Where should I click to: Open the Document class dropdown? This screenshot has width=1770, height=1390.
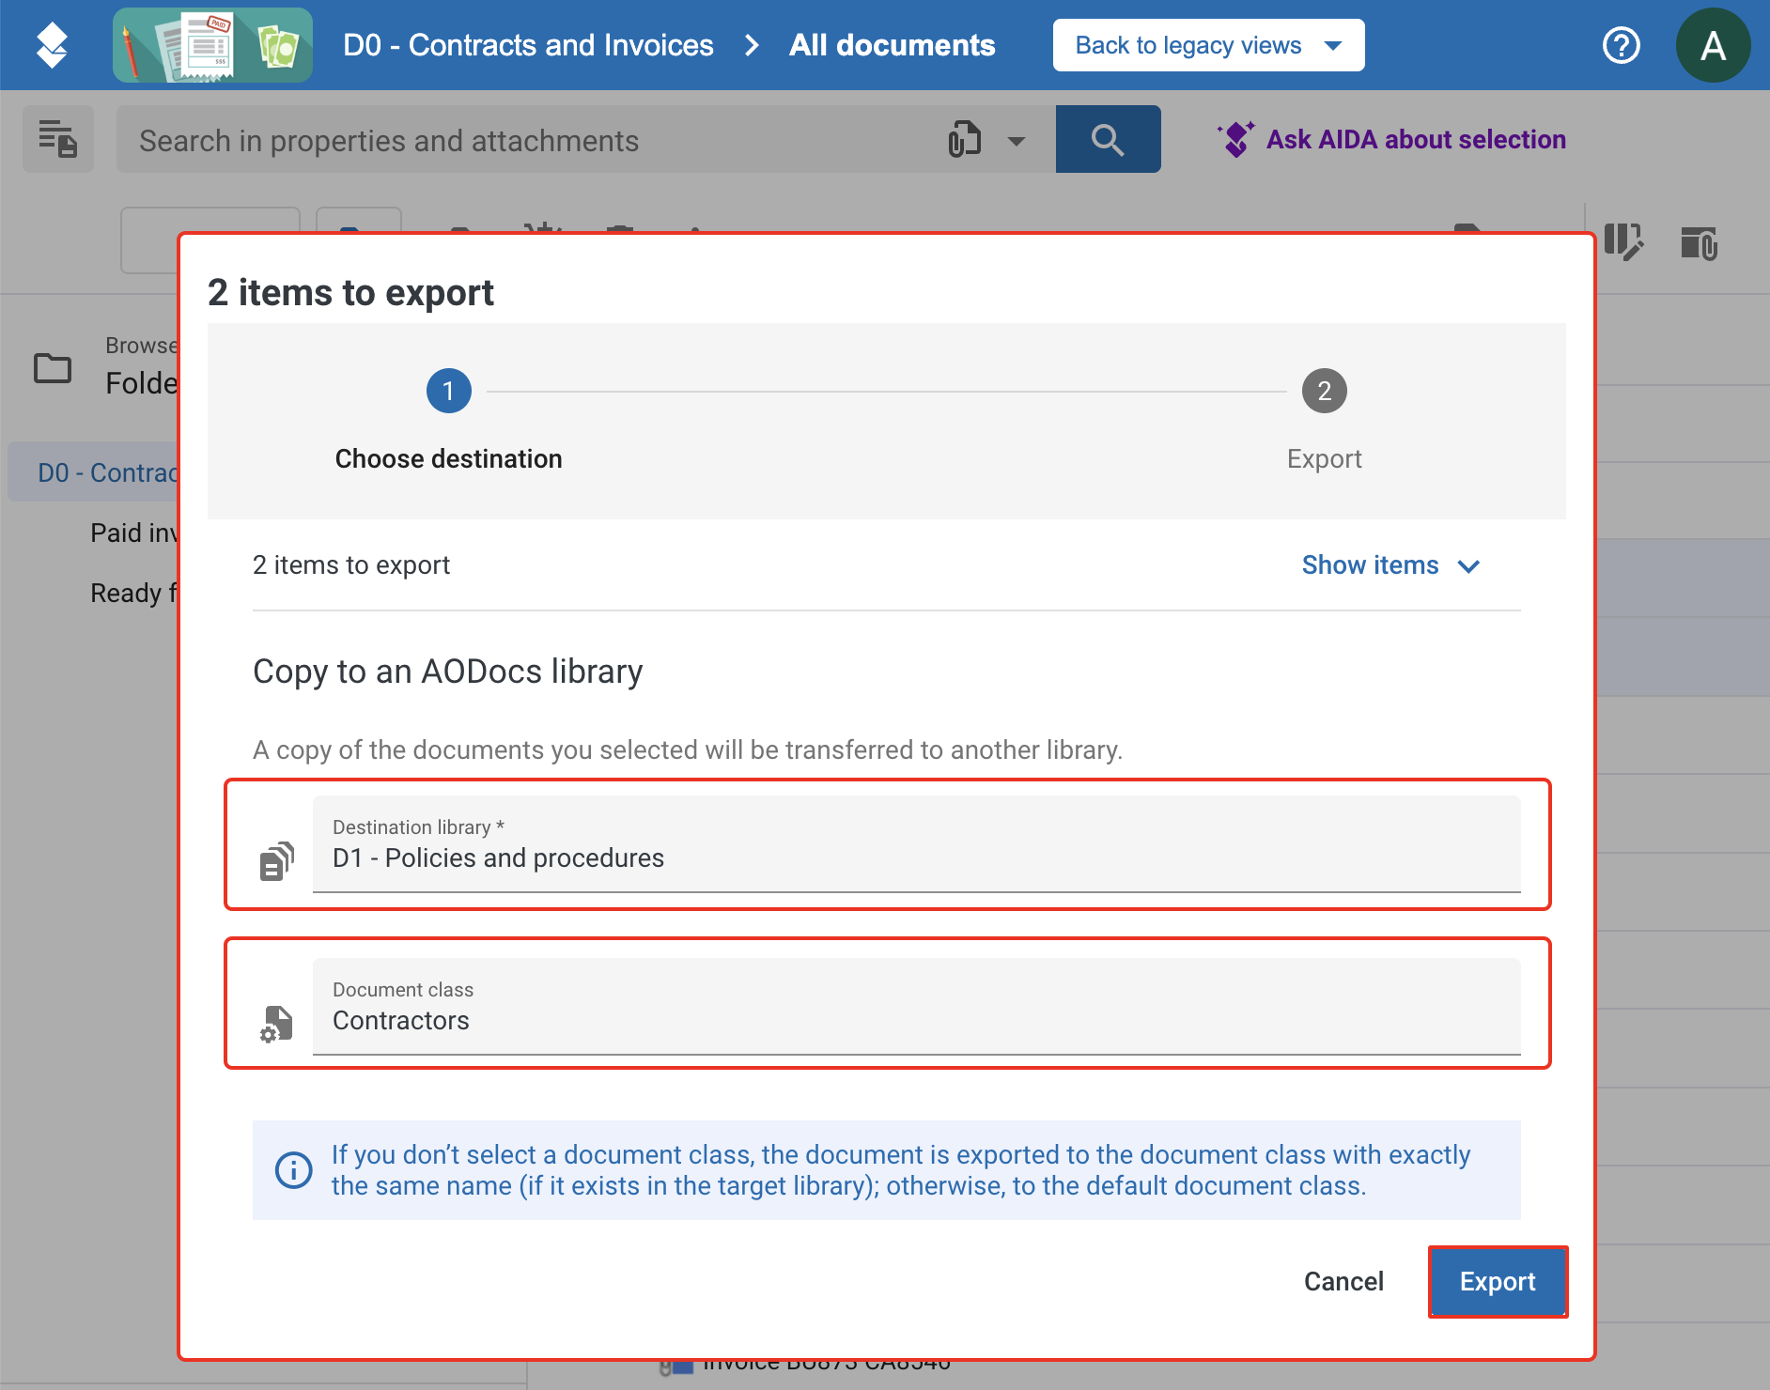click(916, 1006)
